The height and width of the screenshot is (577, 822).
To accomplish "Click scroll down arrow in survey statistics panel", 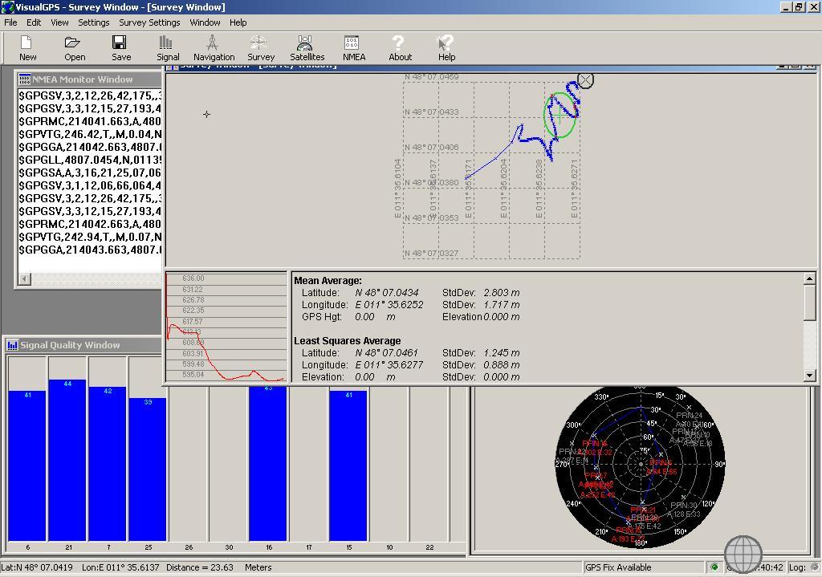I will [x=810, y=376].
